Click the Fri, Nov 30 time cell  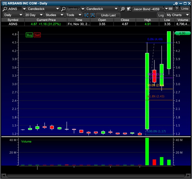pos(79,24)
